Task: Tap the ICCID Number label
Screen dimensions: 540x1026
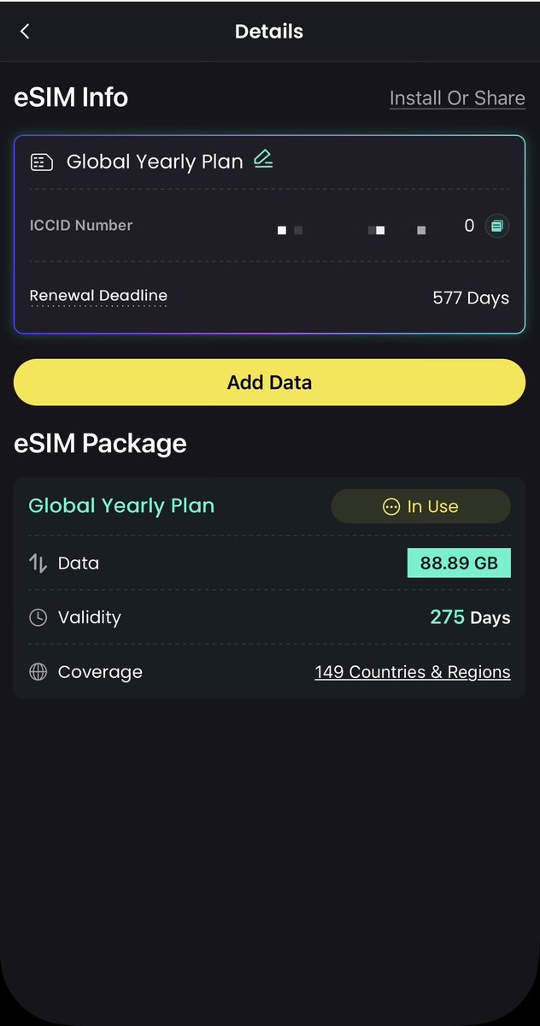Action: click(81, 226)
